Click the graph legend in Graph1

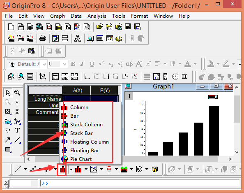pos(213,97)
